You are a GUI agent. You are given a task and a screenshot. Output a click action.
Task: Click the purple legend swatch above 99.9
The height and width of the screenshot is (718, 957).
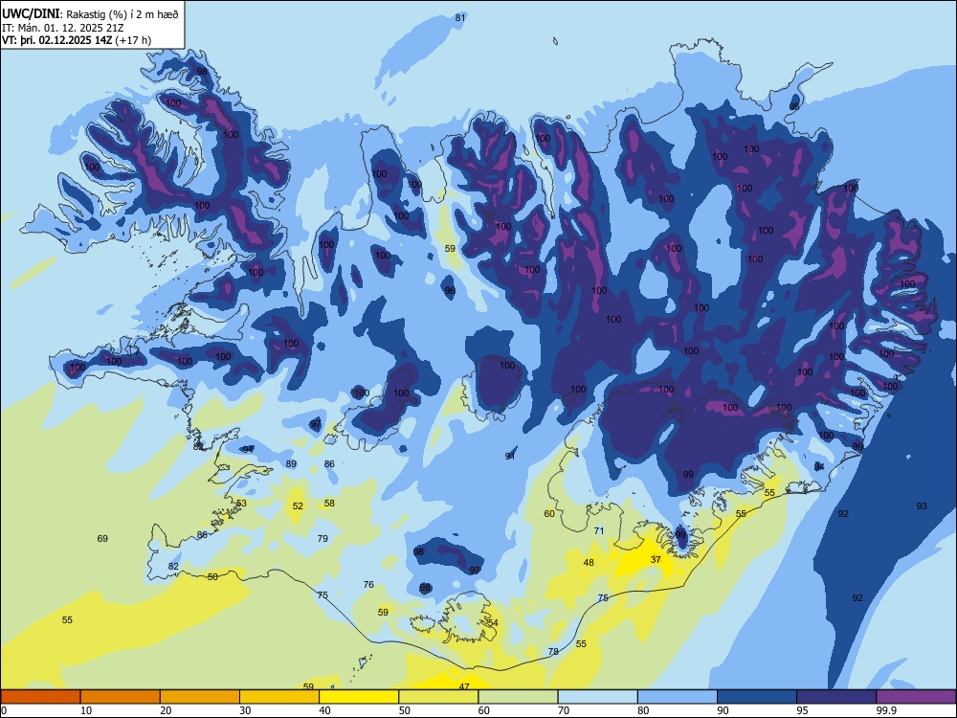point(916,697)
